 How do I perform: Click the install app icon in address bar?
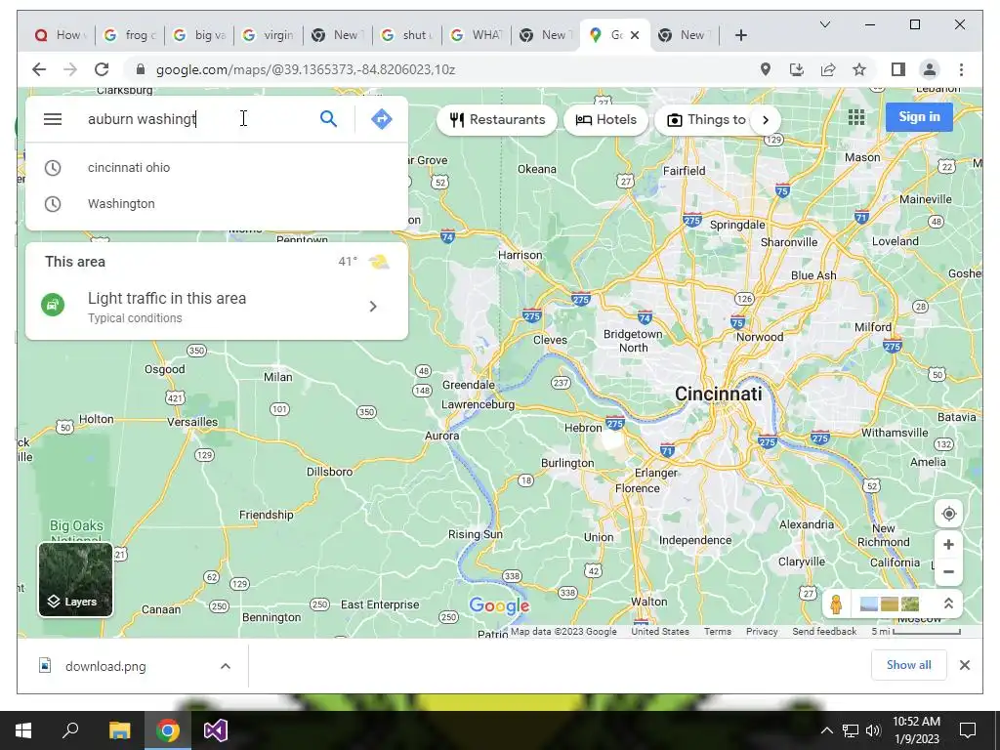point(797,69)
